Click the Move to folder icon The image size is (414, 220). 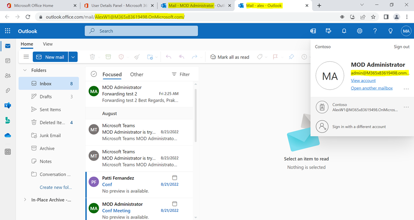point(150,57)
